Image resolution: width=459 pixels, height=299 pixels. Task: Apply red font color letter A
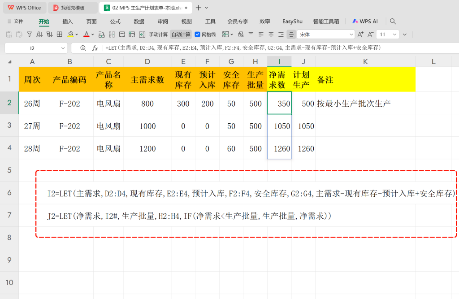(87, 35)
